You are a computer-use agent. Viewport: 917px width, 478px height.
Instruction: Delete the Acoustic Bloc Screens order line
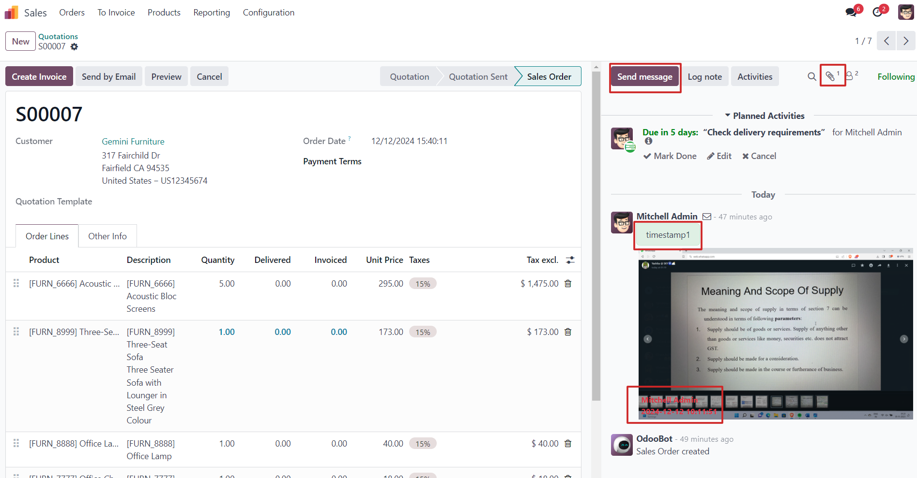[568, 284]
